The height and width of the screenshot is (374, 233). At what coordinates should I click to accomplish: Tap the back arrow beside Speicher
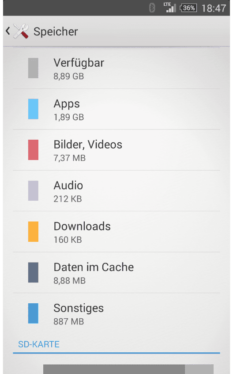(x=8, y=31)
